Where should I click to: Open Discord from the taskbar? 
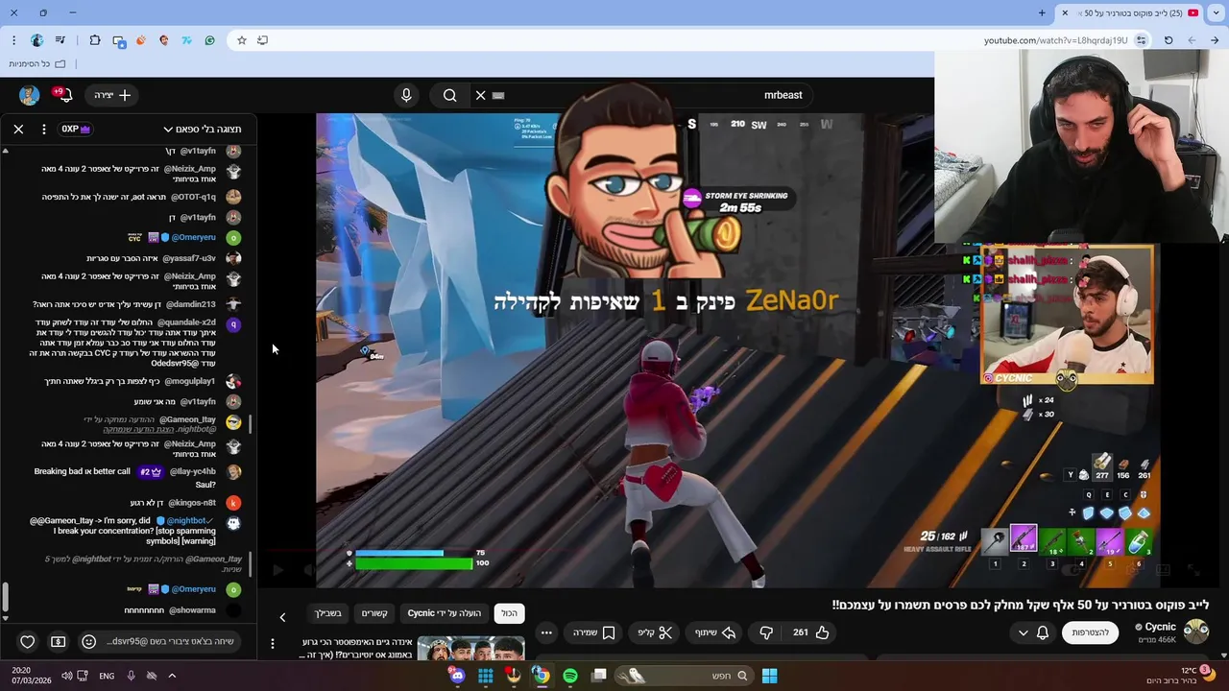[x=458, y=676]
